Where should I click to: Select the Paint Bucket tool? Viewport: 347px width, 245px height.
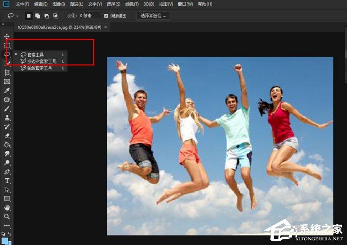click(x=7, y=145)
